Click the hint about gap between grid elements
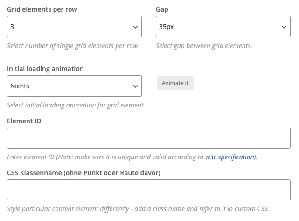The height and width of the screenshot is (221, 299). click(x=204, y=46)
